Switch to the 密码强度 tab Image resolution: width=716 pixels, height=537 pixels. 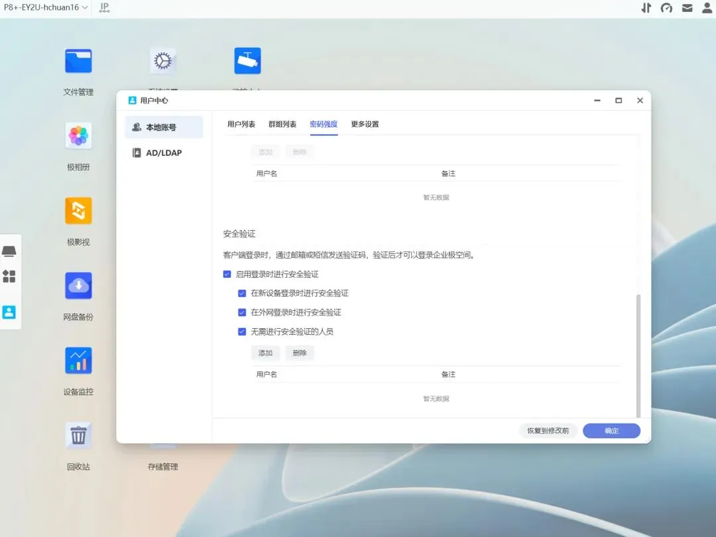(x=324, y=124)
